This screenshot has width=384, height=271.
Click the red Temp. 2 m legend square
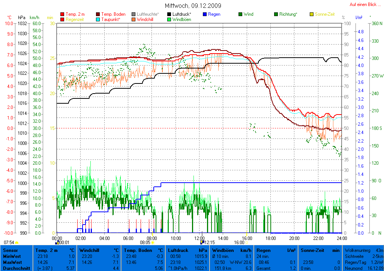[62, 15]
